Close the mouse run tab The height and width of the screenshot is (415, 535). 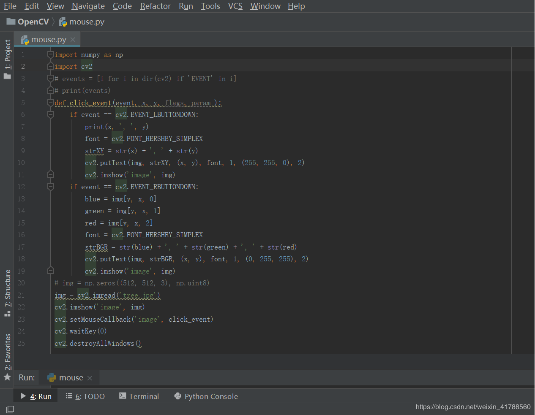[90, 378]
